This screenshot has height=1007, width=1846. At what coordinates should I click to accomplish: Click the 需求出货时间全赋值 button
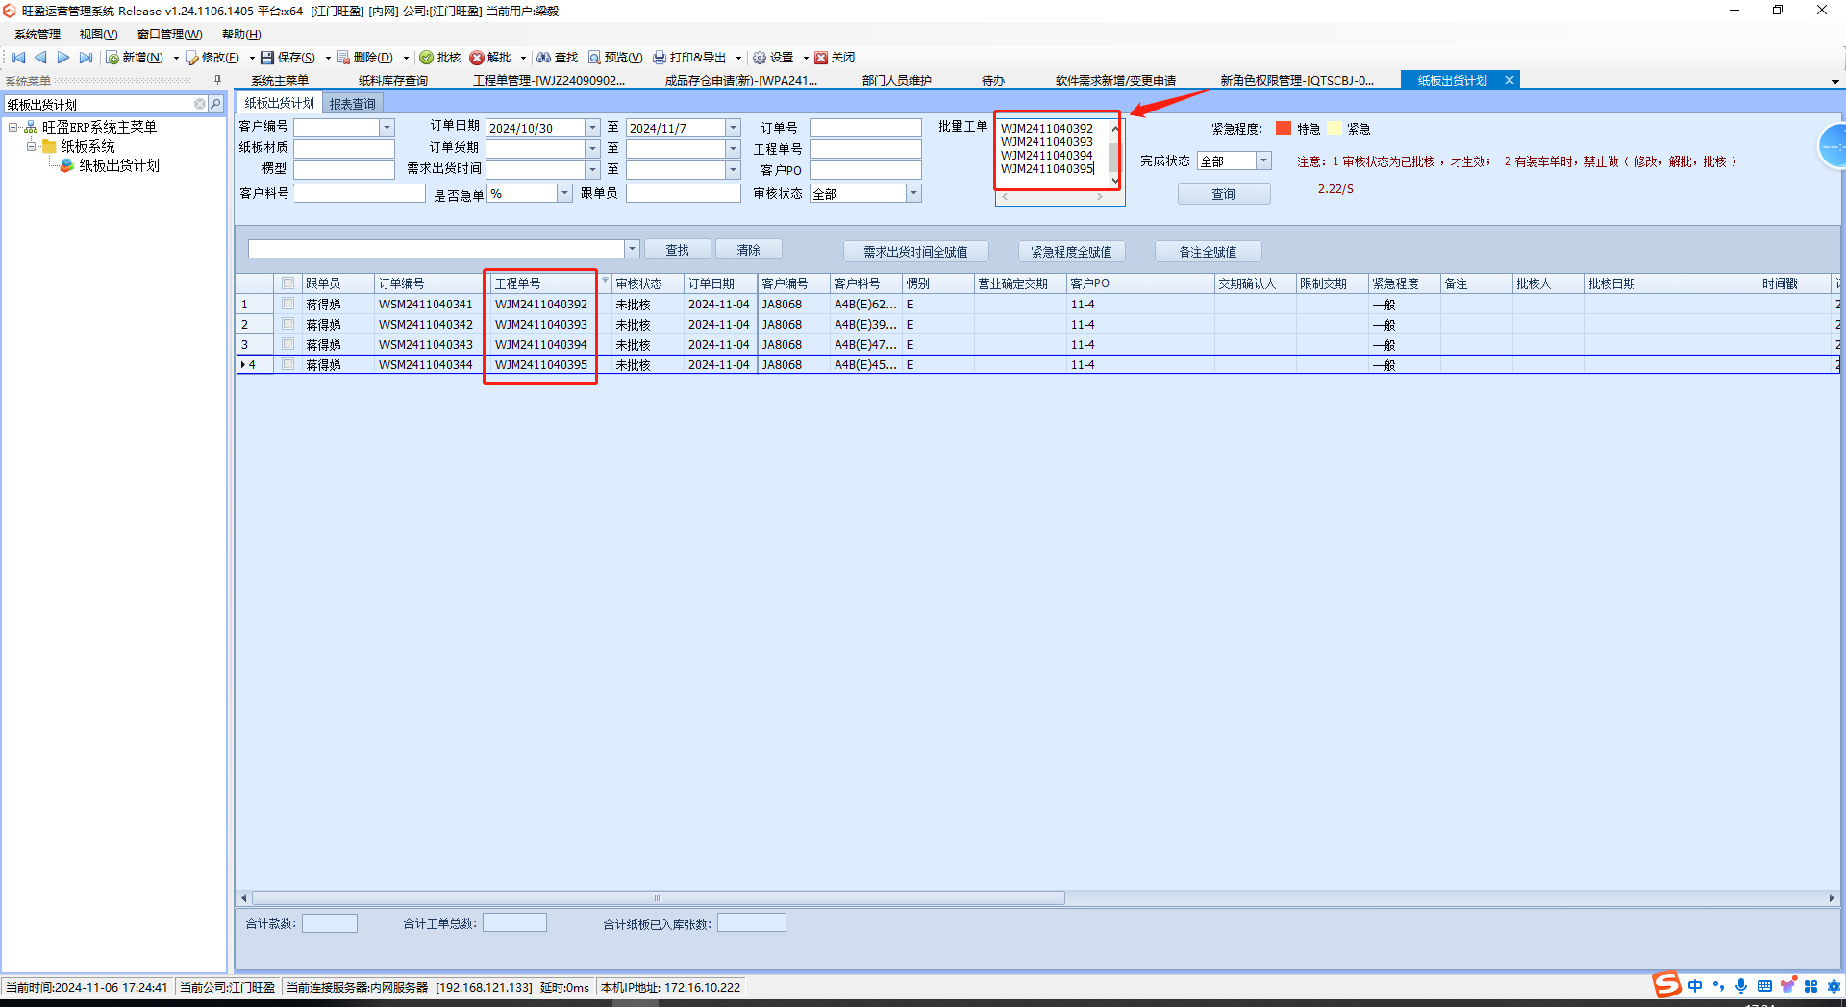pos(916,252)
